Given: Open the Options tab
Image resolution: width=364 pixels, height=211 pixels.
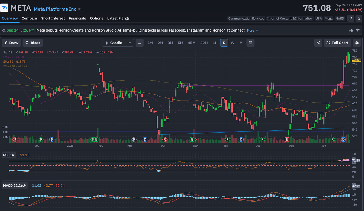Looking at the screenshot, I should 96,18.
